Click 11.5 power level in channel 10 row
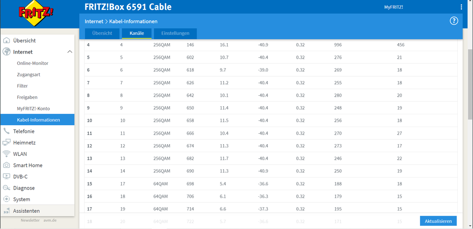 tap(224, 120)
